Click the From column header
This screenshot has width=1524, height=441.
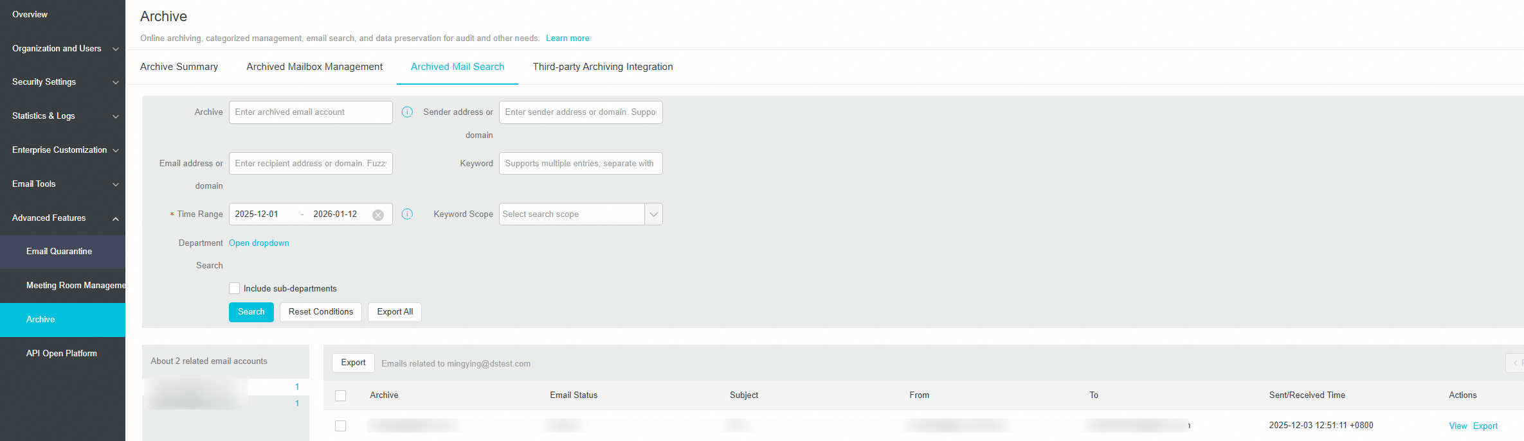919,395
